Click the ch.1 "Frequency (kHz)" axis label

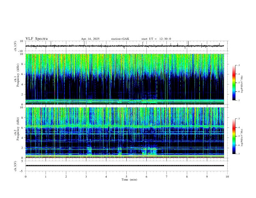tap(18, 75)
